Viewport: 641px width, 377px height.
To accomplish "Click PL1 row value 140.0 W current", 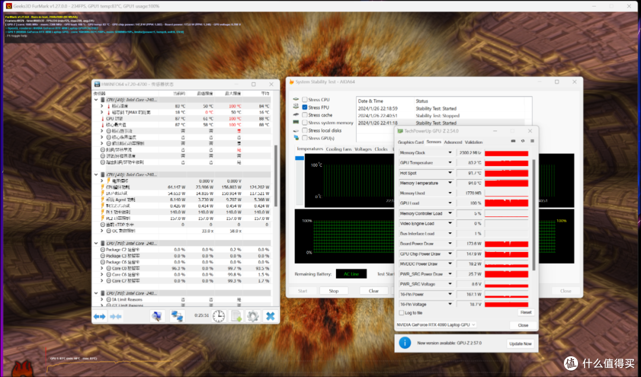I will point(177,212).
